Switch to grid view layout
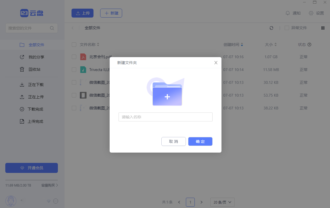Viewport: 330px width, 208px height. click(x=323, y=28)
